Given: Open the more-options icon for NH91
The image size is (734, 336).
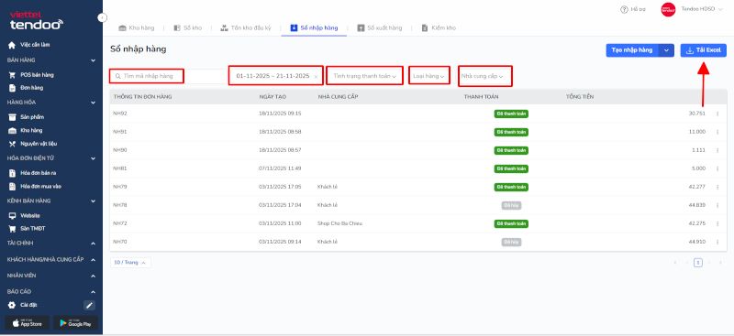Looking at the screenshot, I should [717, 132].
